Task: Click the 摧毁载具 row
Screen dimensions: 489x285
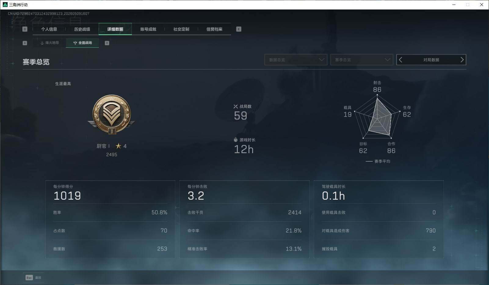Action: pyautogui.click(x=379, y=249)
